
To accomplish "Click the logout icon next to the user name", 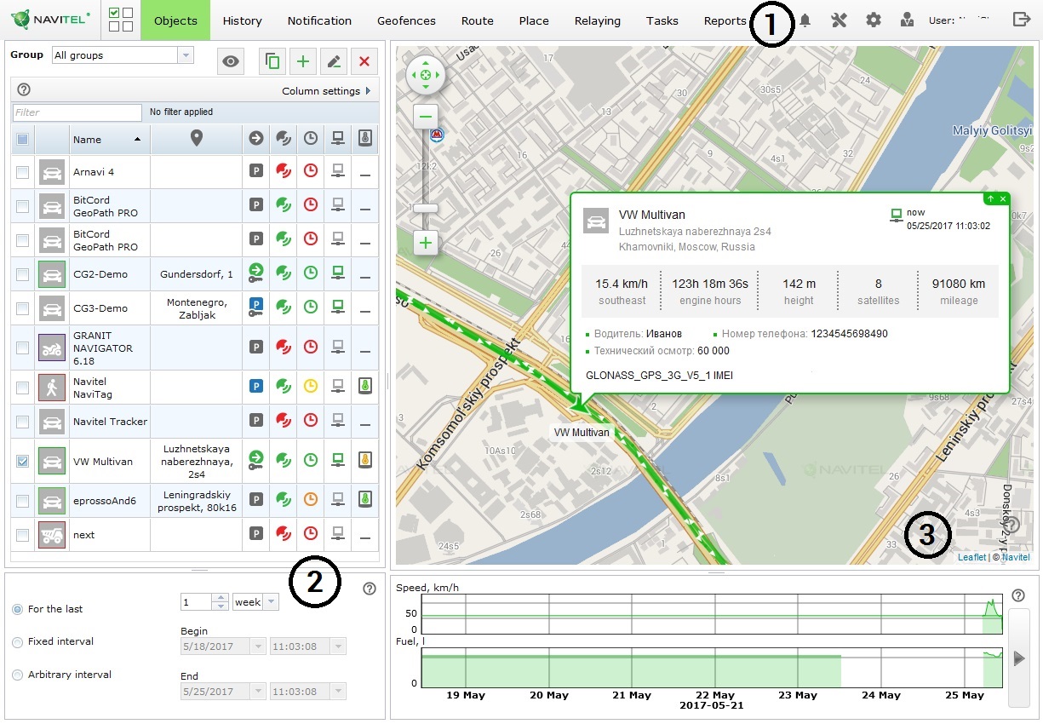I will tap(1022, 20).
